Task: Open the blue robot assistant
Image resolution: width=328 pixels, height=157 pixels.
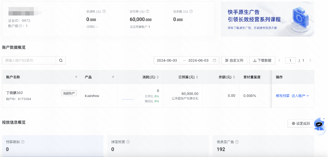Action: click(320, 124)
